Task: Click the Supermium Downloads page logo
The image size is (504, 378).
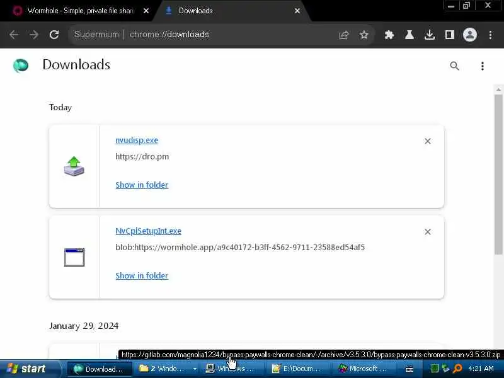Action: (21, 66)
